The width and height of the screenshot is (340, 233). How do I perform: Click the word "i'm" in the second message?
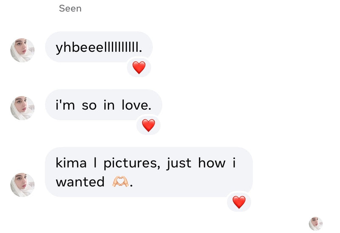click(x=66, y=105)
